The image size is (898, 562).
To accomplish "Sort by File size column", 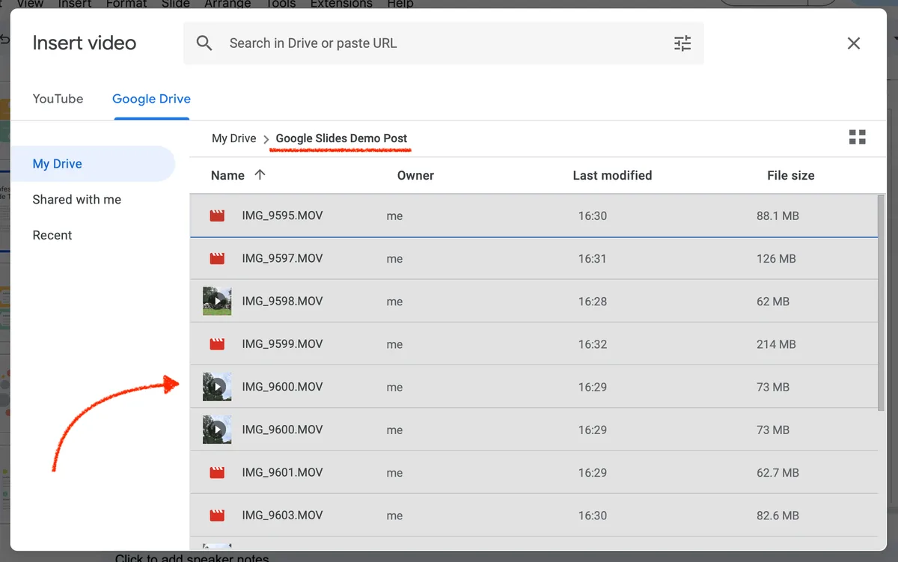I will click(x=790, y=176).
